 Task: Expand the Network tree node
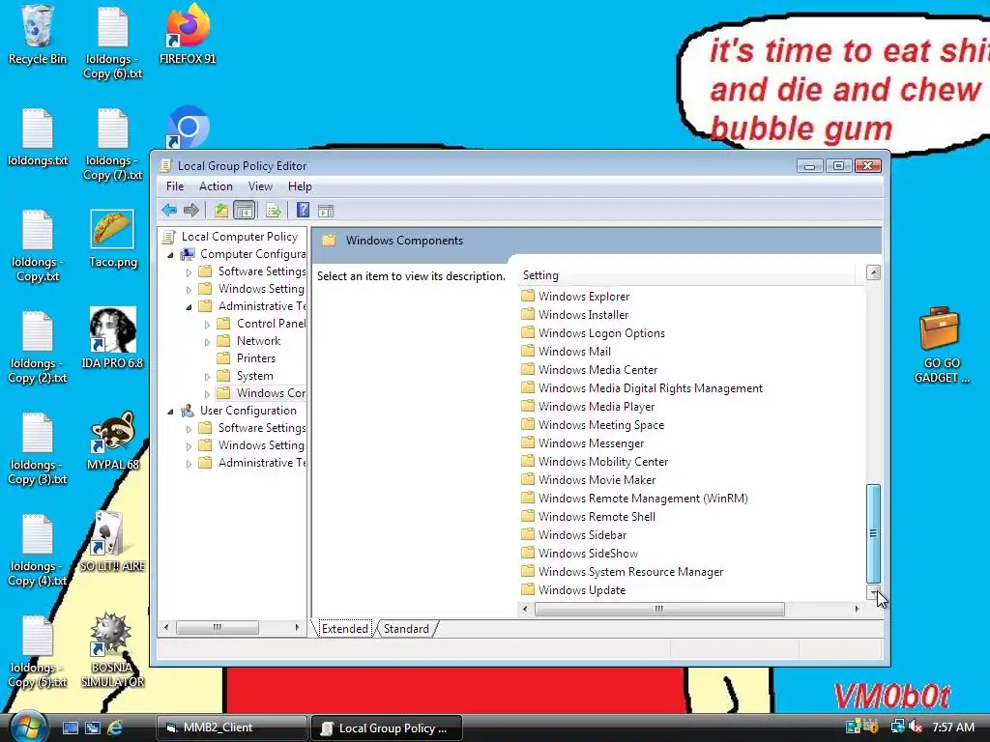(x=207, y=342)
